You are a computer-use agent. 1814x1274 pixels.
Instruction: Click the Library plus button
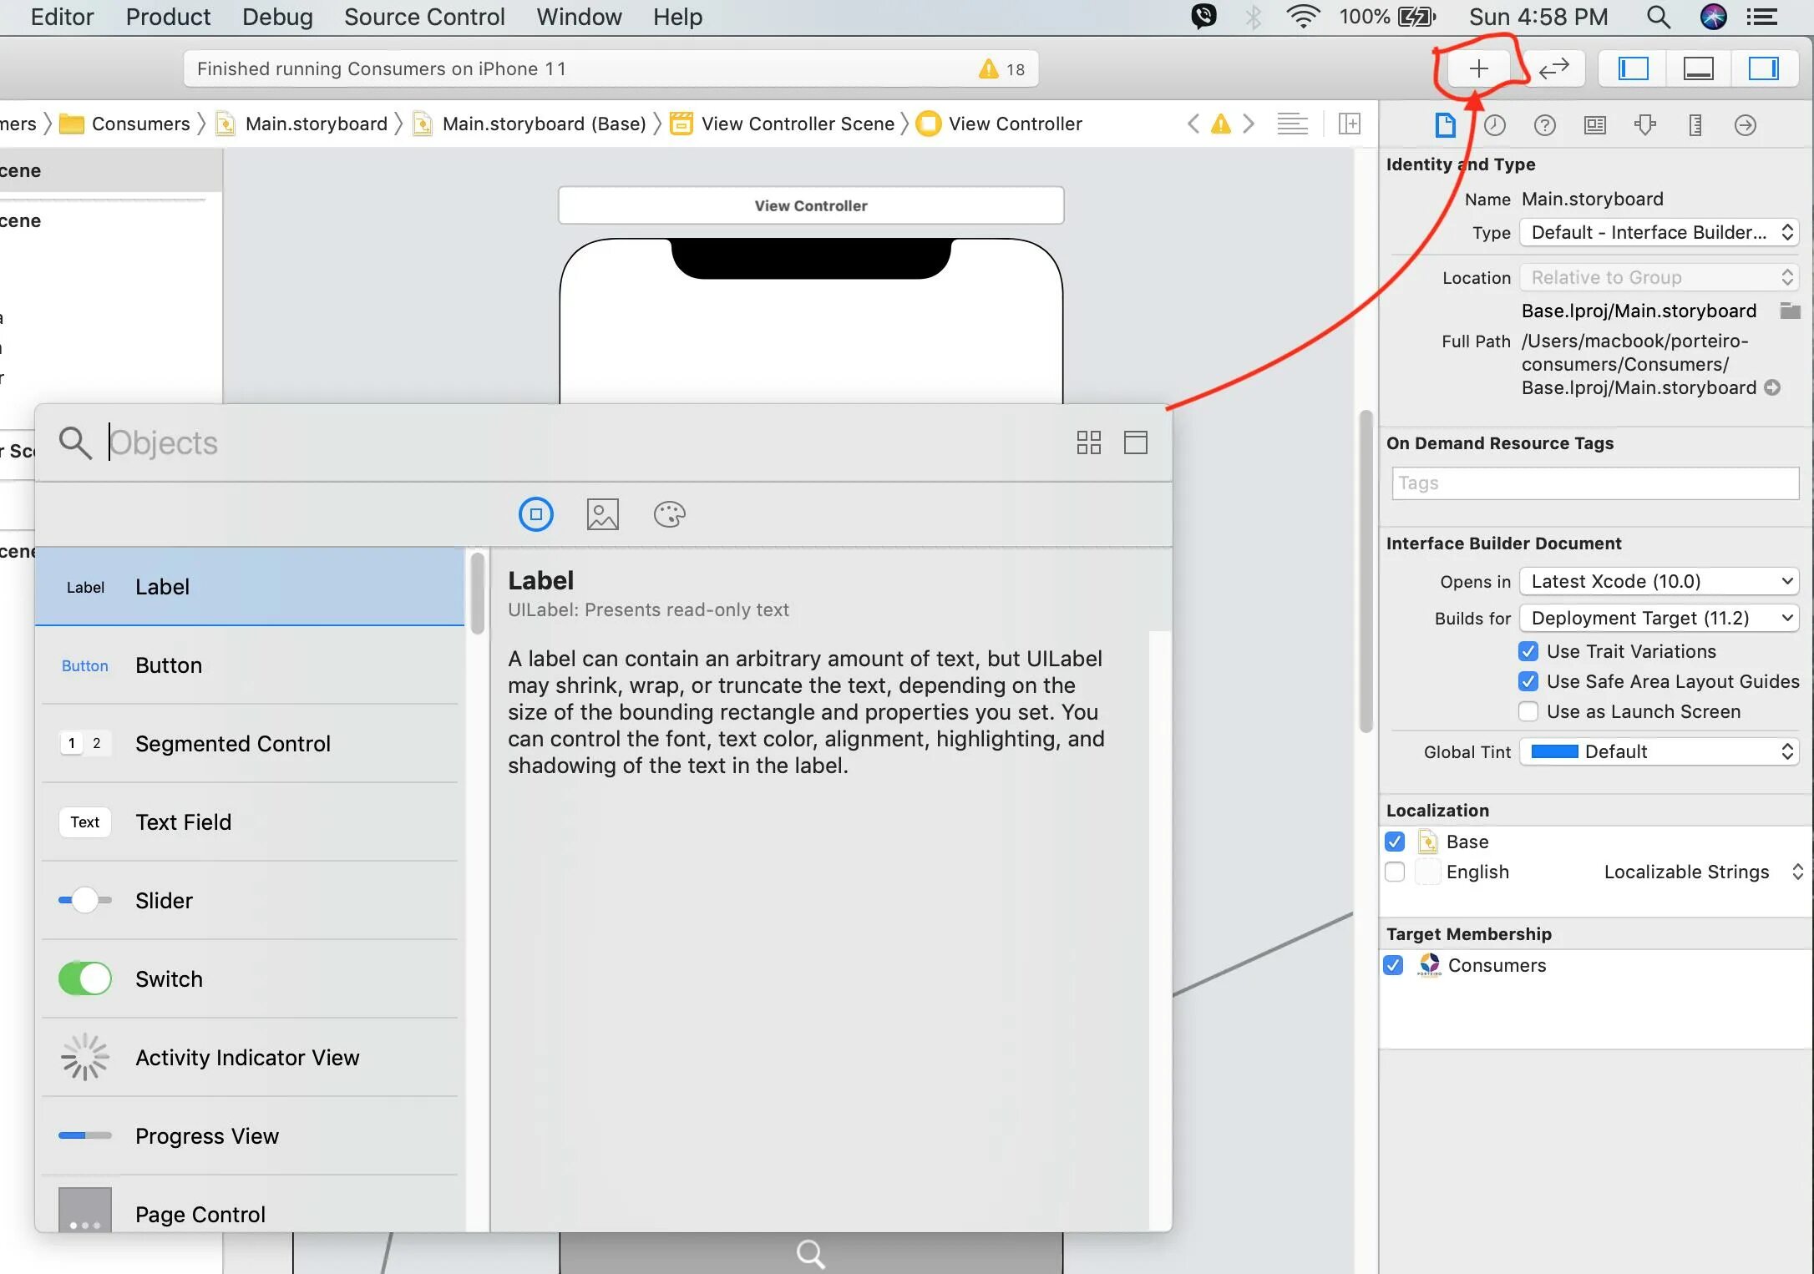point(1478,68)
